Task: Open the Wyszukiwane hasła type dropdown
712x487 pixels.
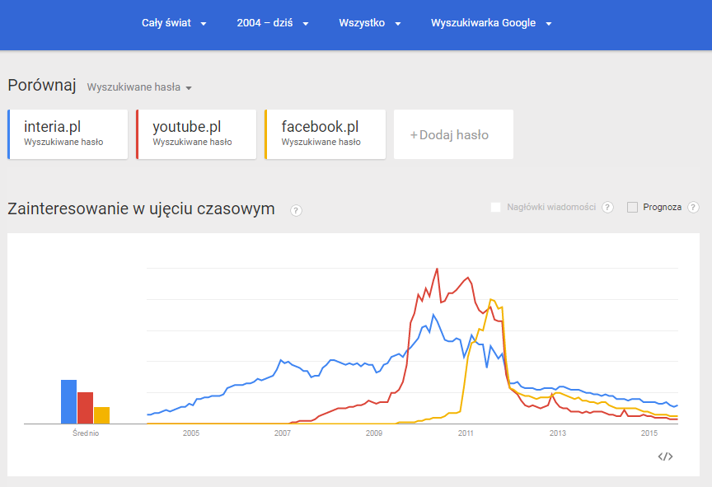Action: 139,87
